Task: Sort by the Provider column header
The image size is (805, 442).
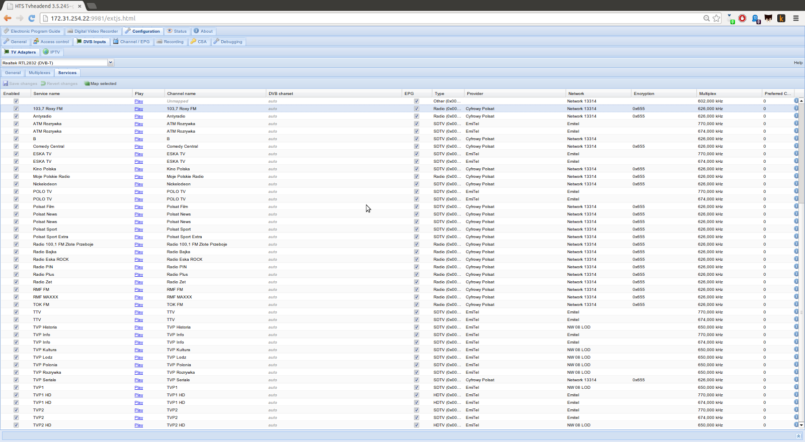Action: pyautogui.click(x=515, y=93)
